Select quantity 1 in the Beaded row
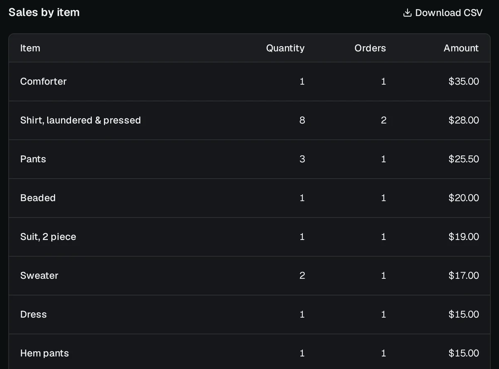Screen dimensions: 499x369 pos(302,198)
